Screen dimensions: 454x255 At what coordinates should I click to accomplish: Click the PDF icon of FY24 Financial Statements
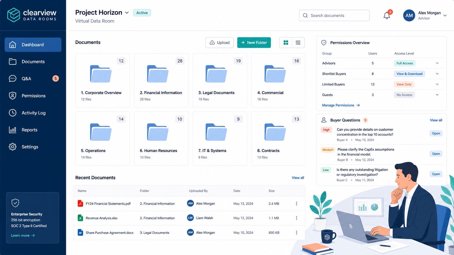click(80, 204)
